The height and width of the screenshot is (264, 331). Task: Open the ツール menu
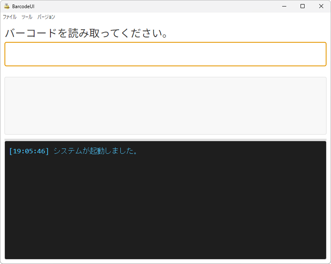pos(27,17)
